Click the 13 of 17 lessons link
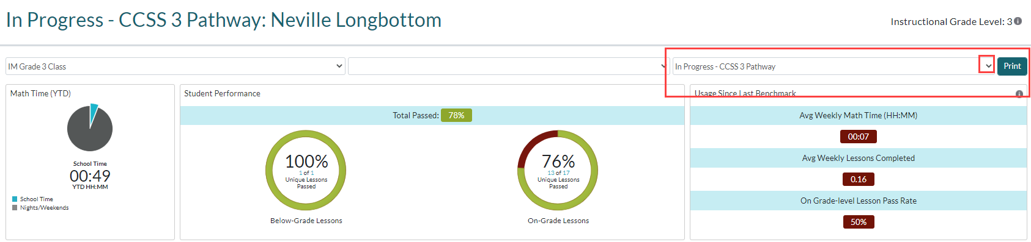The width and height of the screenshot is (1031, 242). [x=558, y=173]
